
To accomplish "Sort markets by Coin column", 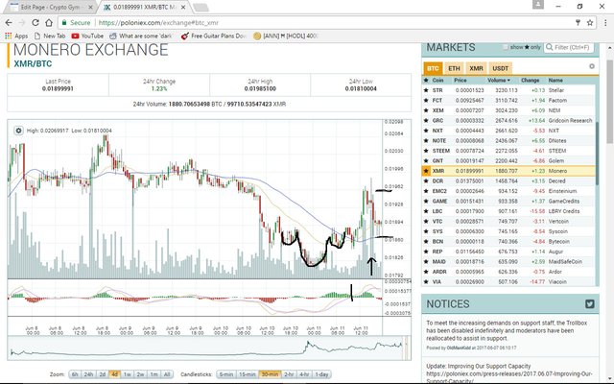I will (437, 80).
